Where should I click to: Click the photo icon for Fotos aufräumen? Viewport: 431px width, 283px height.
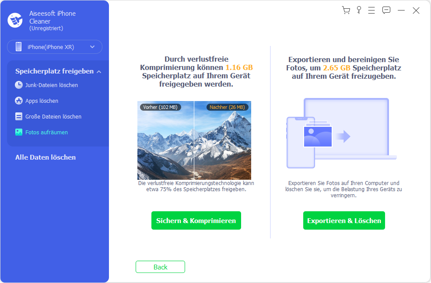(19, 132)
